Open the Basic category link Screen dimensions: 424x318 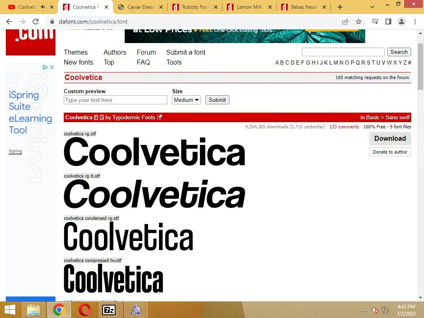pyautogui.click(x=373, y=117)
